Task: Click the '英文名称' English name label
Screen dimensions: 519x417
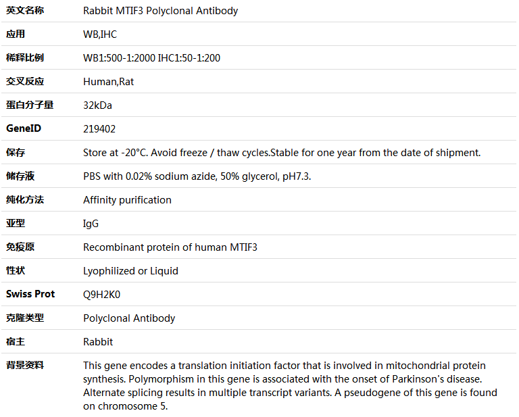Action: pyautogui.click(x=25, y=10)
